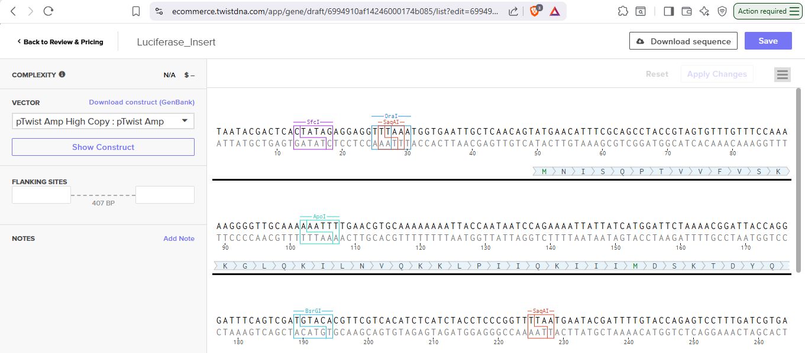
Task: Click the left flanking site input field
Action: click(x=41, y=195)
